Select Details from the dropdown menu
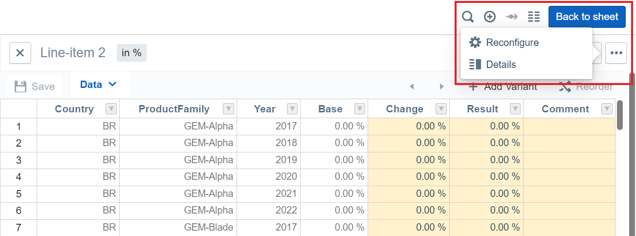This screenshot has height=236, width=636. click(x=501, y=64)
